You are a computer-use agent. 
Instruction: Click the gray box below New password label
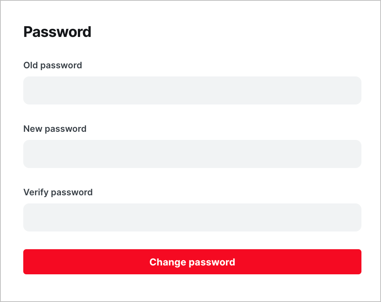point(192,154)
